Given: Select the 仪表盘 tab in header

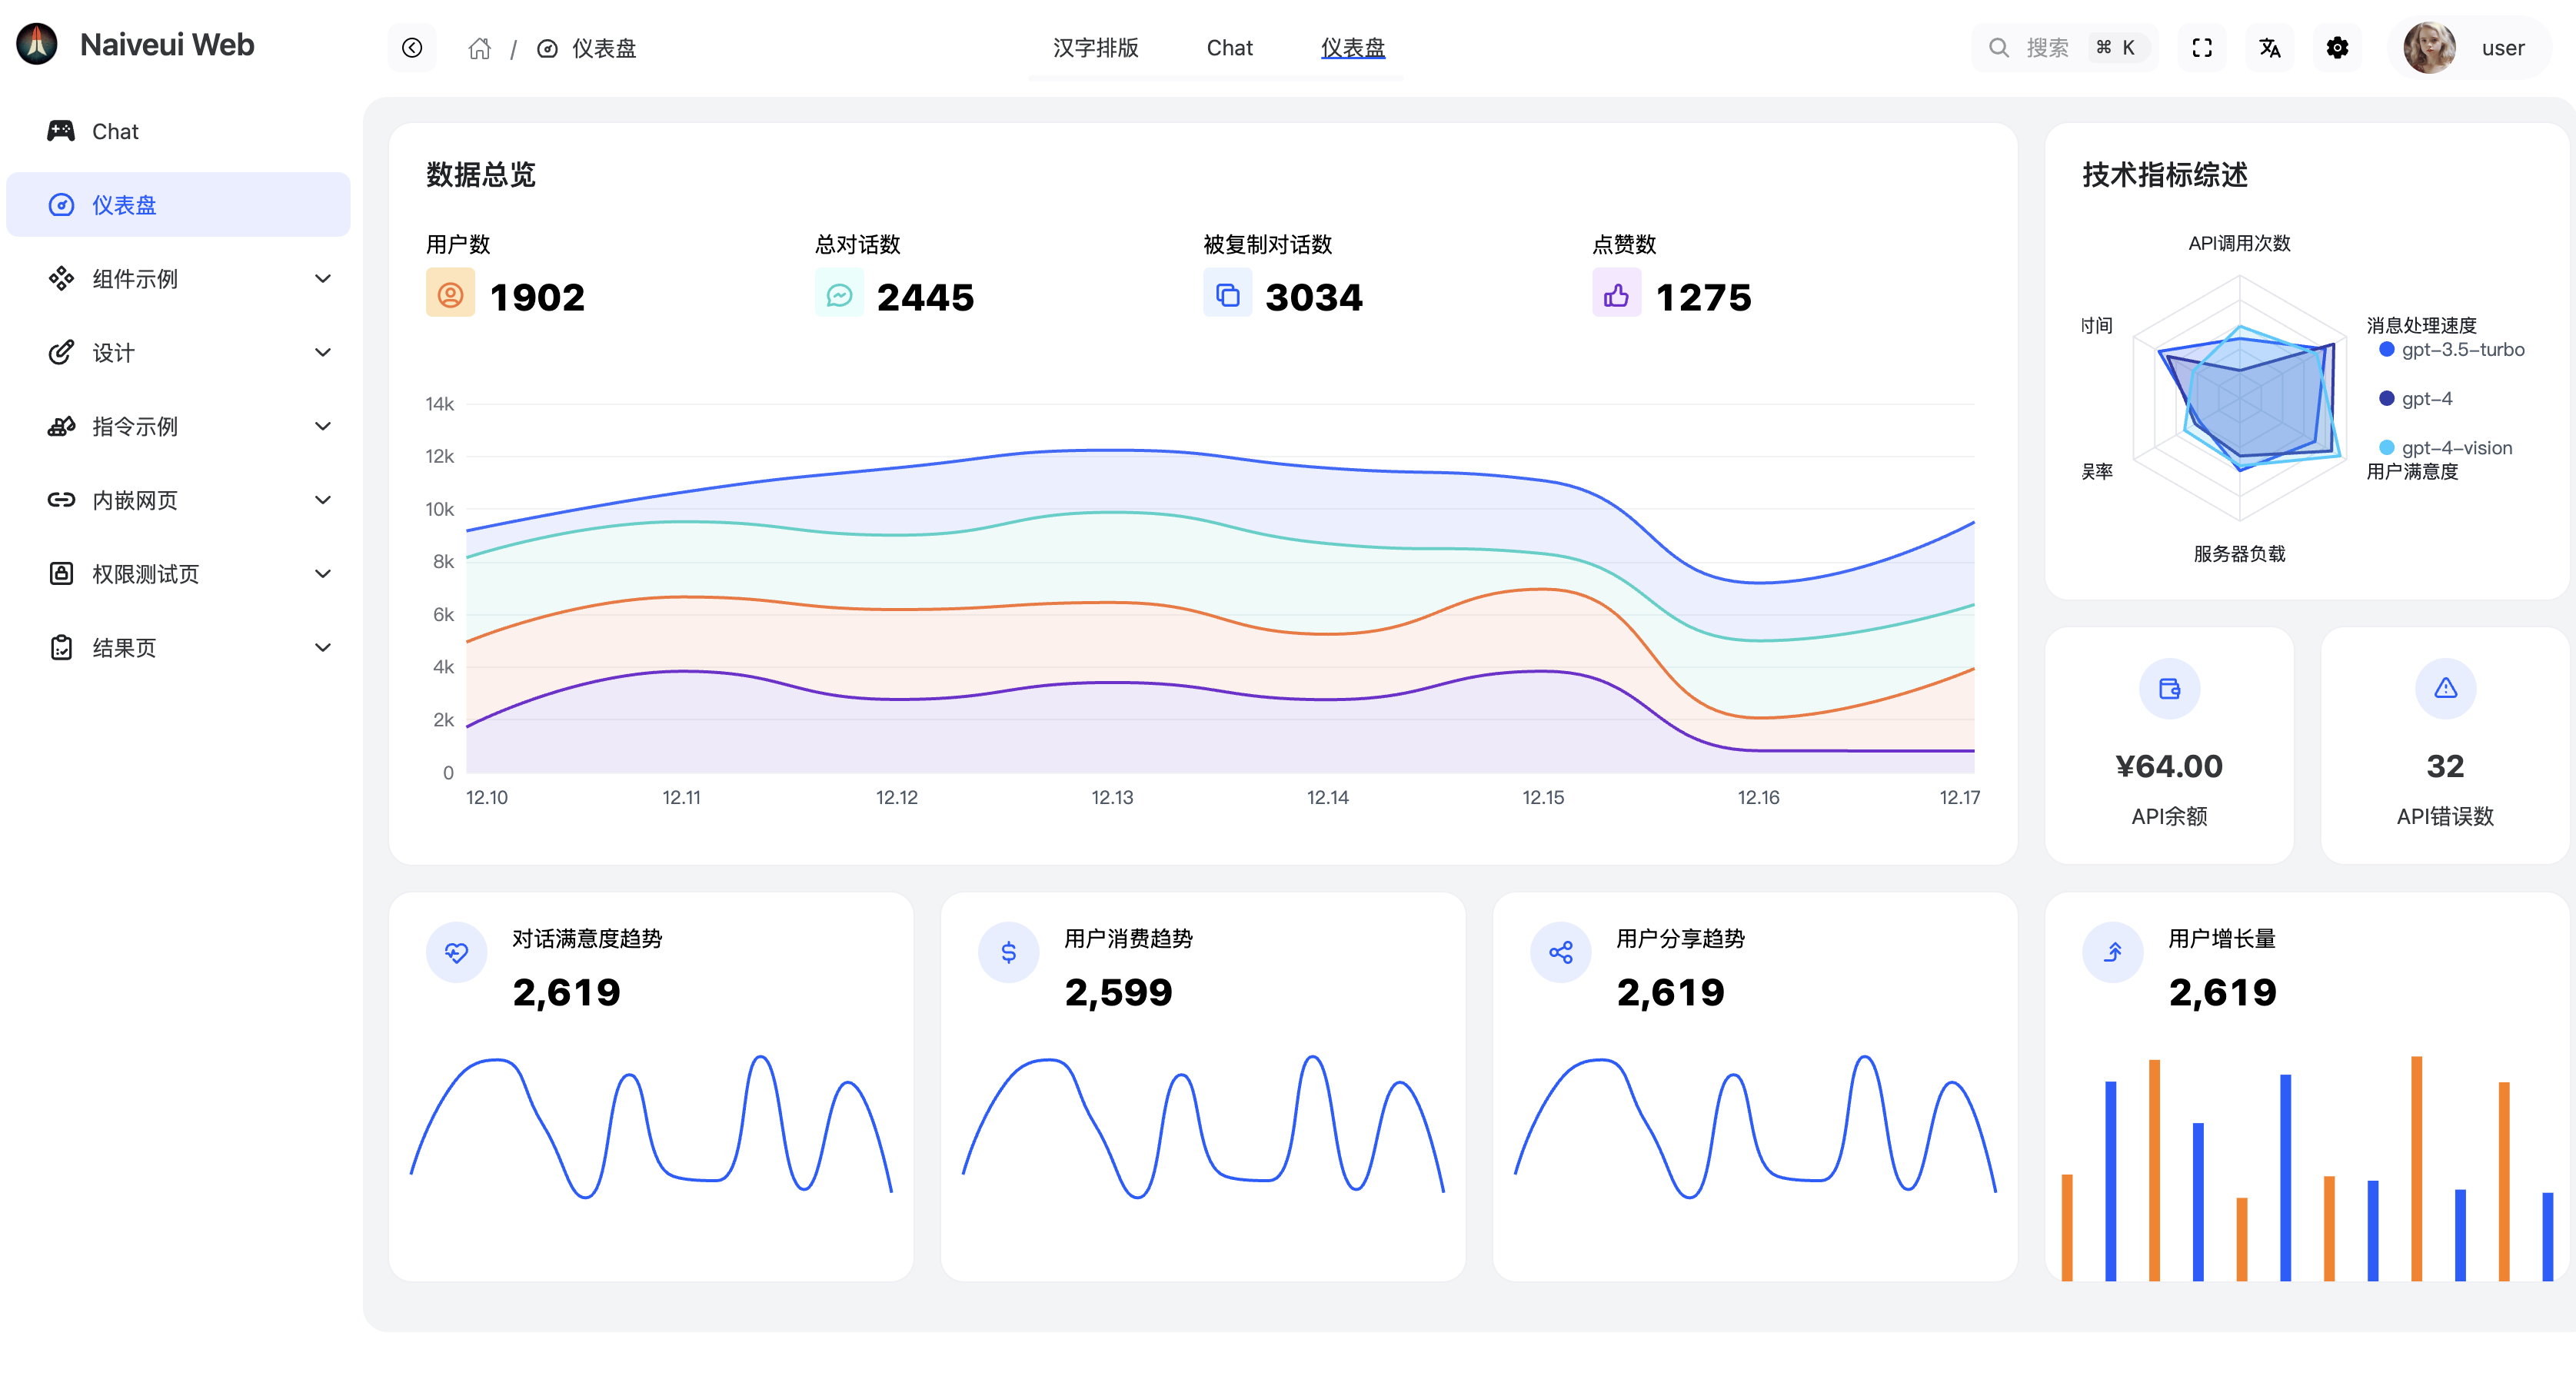Looking at the screenshot, I should (x=1352, y=48).
